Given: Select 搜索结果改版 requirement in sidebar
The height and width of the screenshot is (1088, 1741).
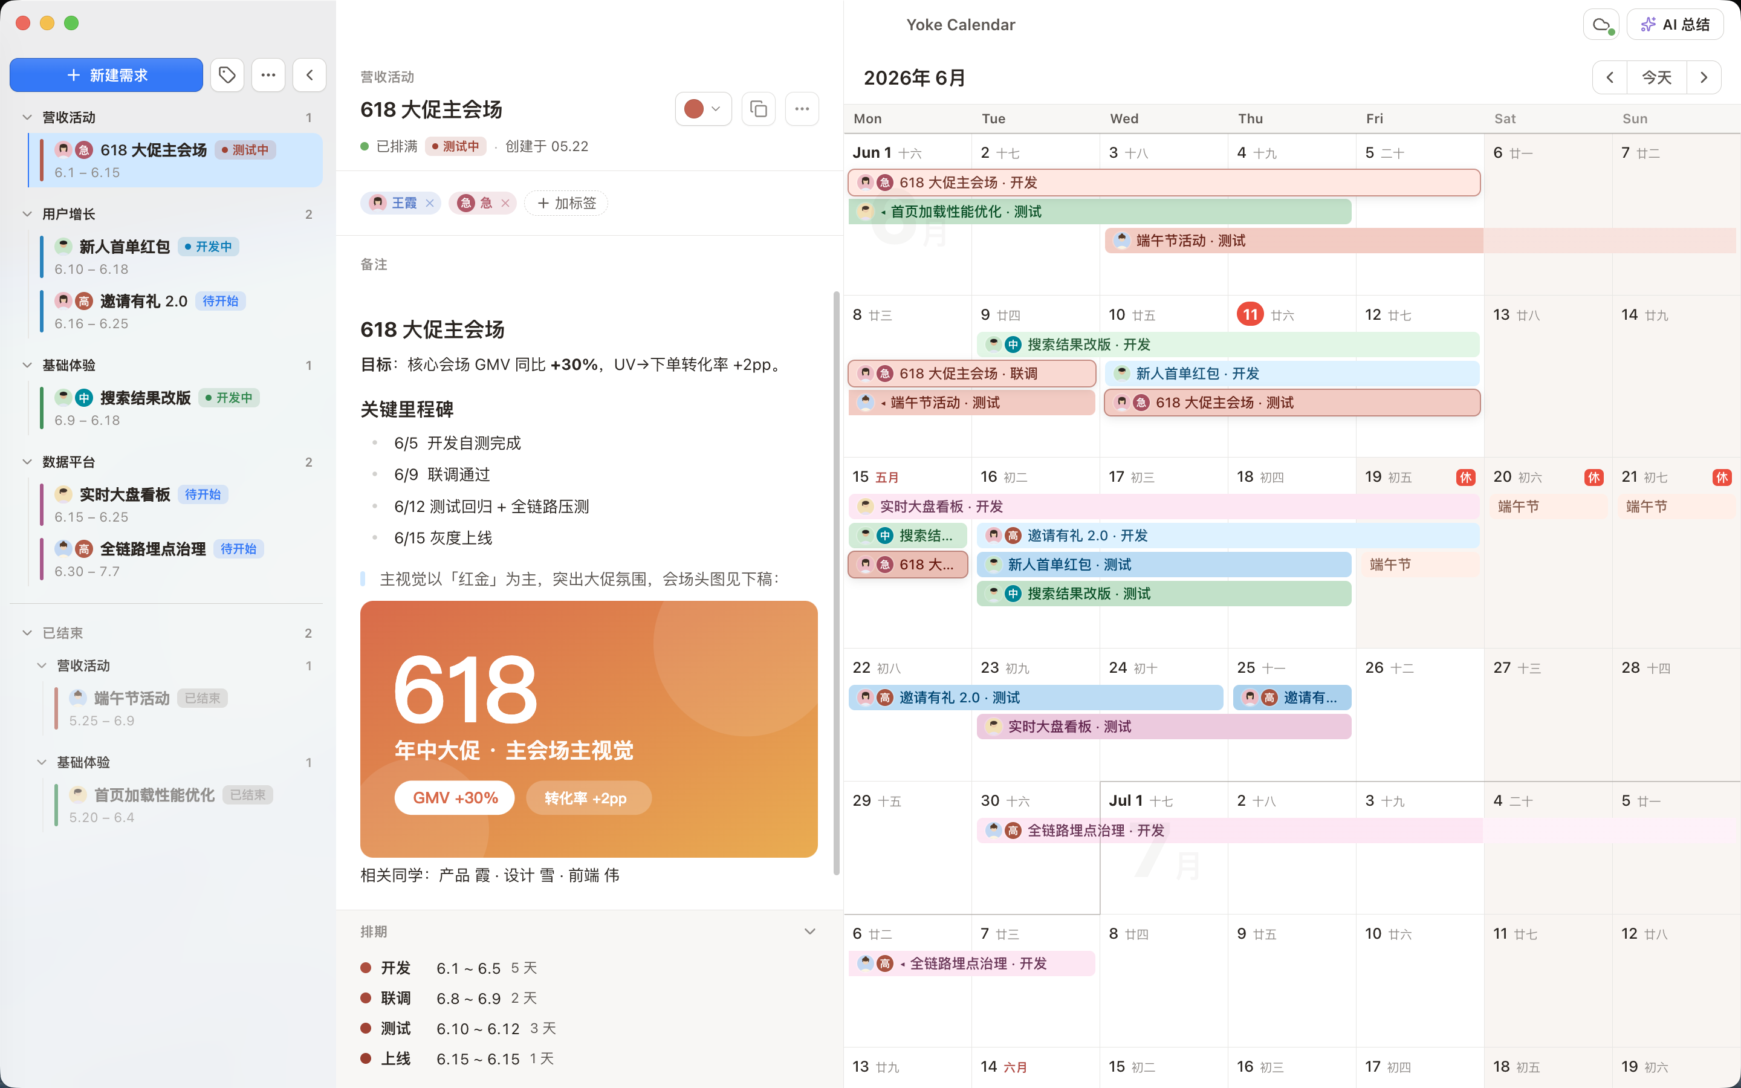Looking at the screenshot, I should (x=175, y=408).
